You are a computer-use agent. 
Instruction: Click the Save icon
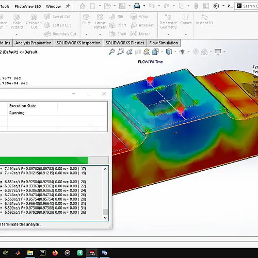click(x=122, y=6)
